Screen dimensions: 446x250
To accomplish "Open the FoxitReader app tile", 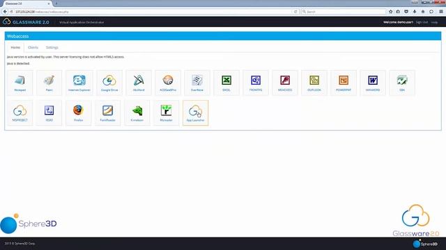I will point(108,112).
